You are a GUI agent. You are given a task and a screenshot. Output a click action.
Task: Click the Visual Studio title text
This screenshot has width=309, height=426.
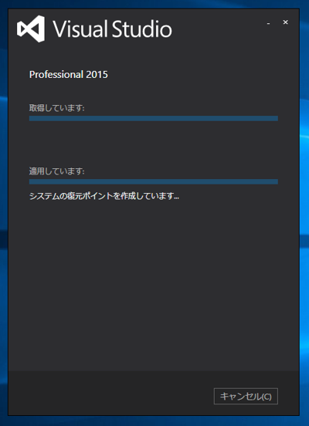coord(112,29)
